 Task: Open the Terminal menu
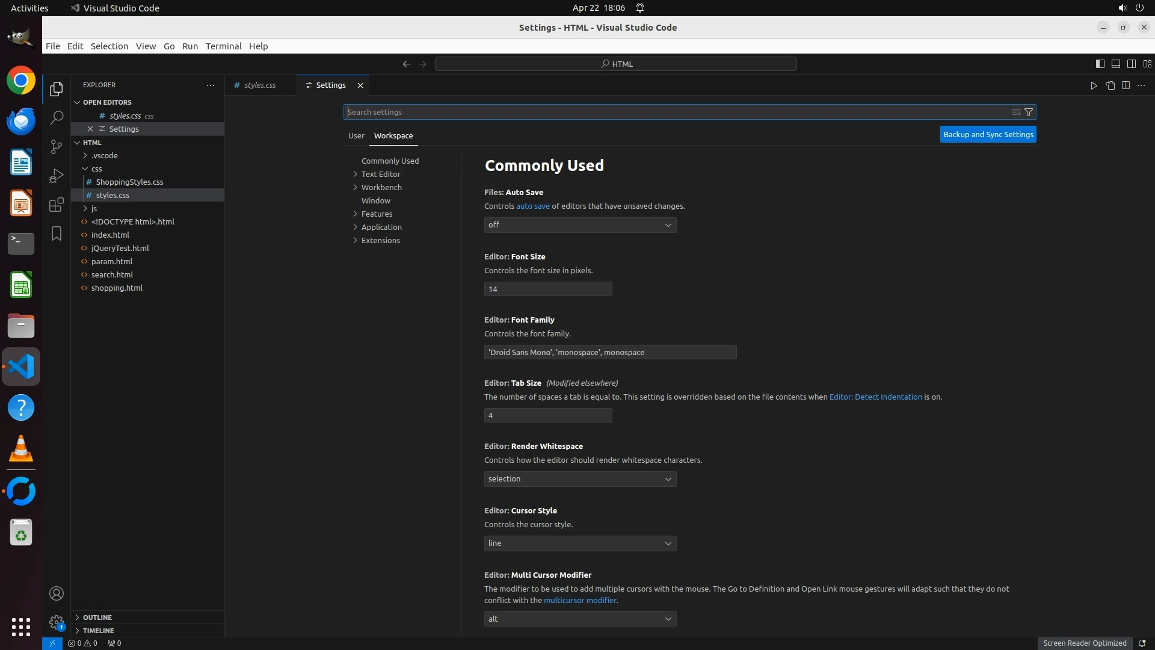pyautogui.click(x=223, y=46)
